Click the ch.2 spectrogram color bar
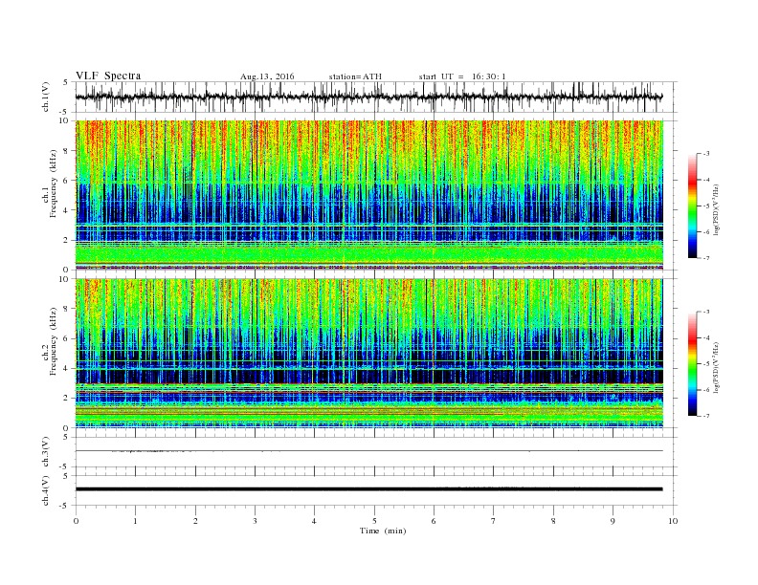758x585 pixels. coord(692,363)
